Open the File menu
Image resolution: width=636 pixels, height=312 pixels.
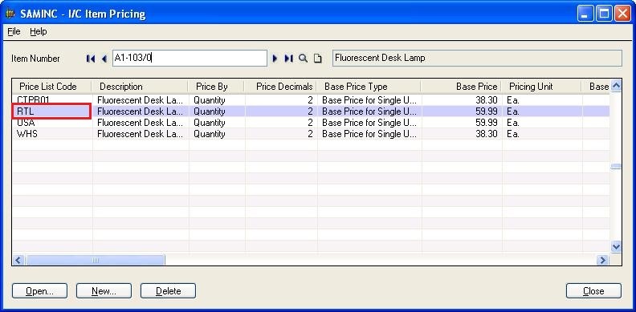coord(14,31)
